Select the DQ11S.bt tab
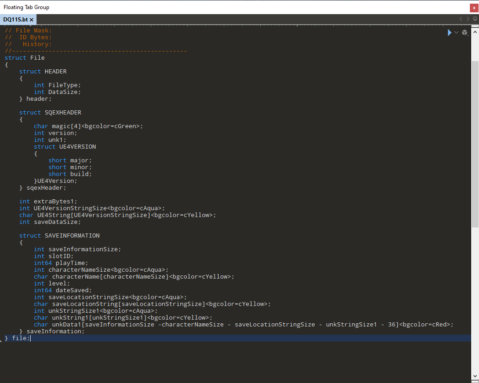The width and height of the screenshot is (479, 383). coord(15,20)
